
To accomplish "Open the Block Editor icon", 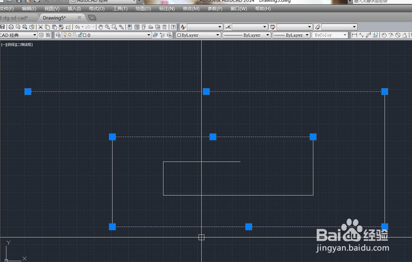I will click(x=68, y=27).
